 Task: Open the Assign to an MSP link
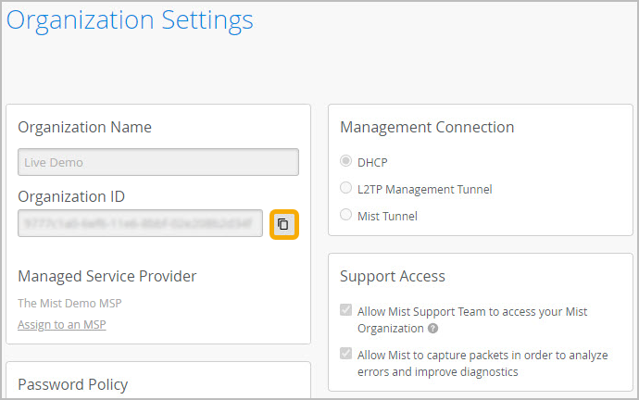point(61,324)
